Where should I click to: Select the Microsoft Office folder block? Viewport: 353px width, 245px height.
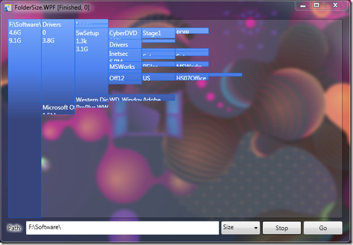58,109
